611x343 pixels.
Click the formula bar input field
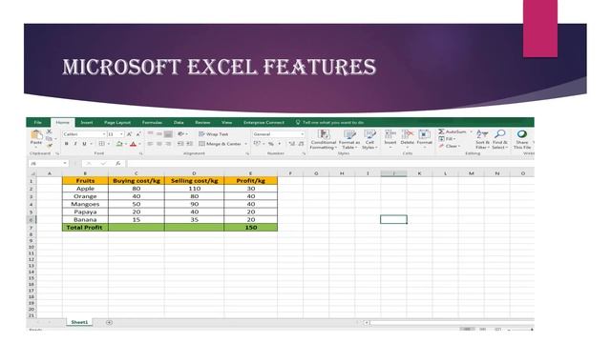pos(330,164)
